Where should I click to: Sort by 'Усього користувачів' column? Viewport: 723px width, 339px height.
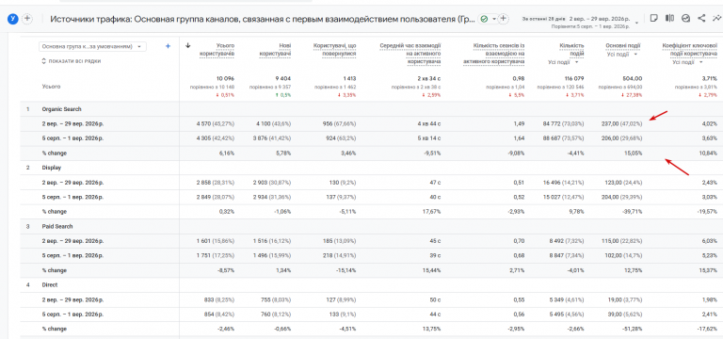tap(217, 50)
